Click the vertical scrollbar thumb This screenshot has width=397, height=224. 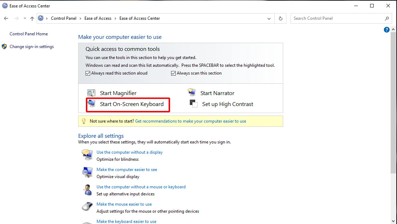click(393, 103)
